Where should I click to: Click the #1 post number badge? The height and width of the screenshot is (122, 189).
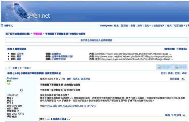pos(183,79)
